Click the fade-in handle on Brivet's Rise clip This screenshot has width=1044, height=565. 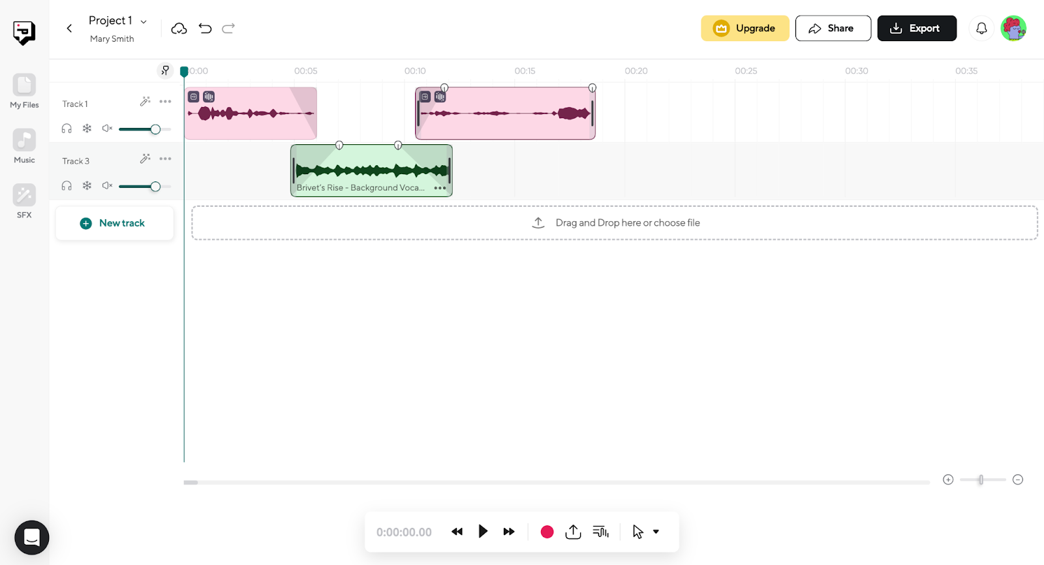point(339,145)
